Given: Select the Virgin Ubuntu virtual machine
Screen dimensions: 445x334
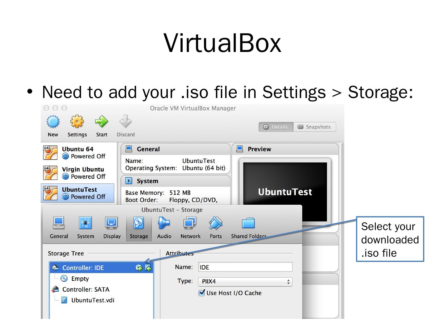Looking at the screenshot, I should [x=78, y=173].
